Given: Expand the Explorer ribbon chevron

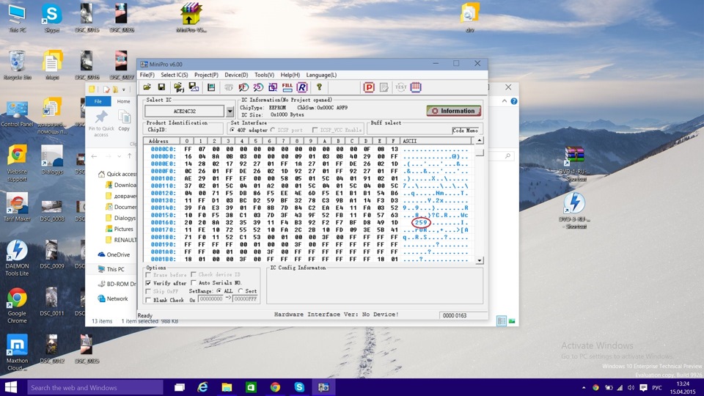Looking at the screenshot, I should [505, 101].
